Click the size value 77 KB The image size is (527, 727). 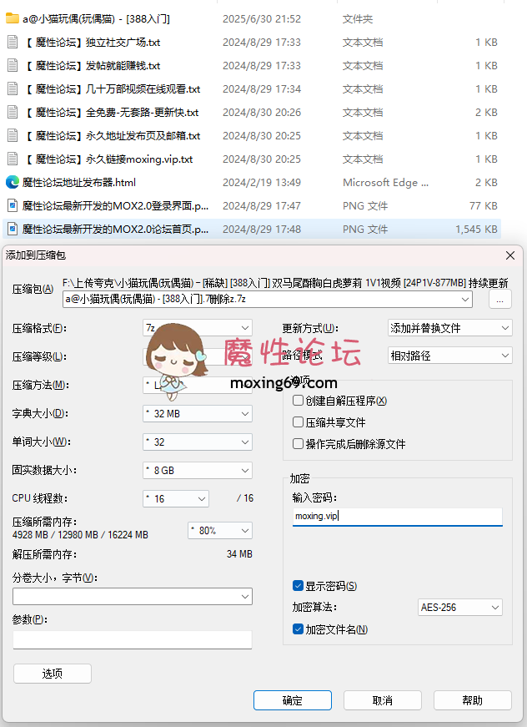(484, 205)
